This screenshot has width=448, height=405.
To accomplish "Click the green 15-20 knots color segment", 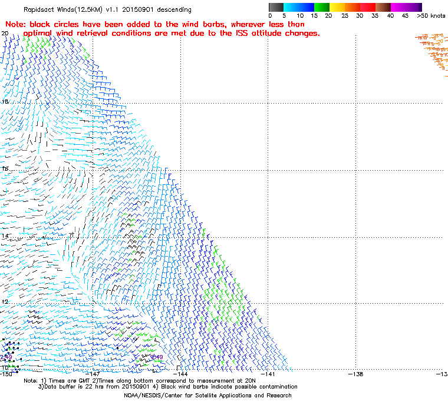I will tap(322, 7).
